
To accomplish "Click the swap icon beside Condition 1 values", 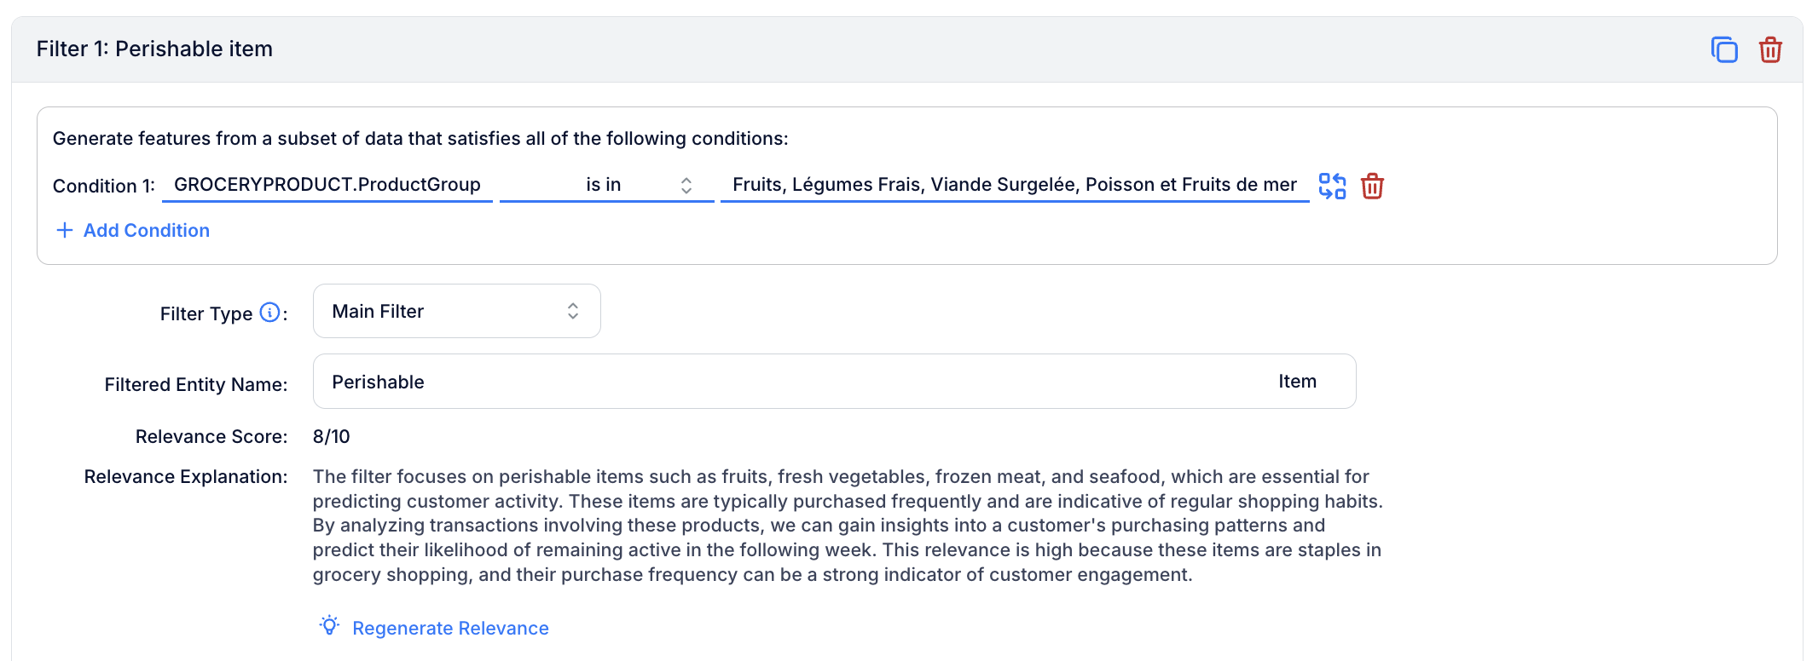I will click(x=1332, y=186).
